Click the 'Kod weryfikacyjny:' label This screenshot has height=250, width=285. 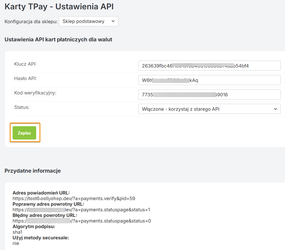tap(35, 93)
